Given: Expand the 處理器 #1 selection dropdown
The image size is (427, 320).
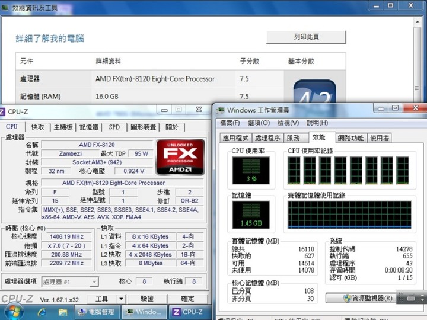Looking at the screenshot, I should point(94,282).
